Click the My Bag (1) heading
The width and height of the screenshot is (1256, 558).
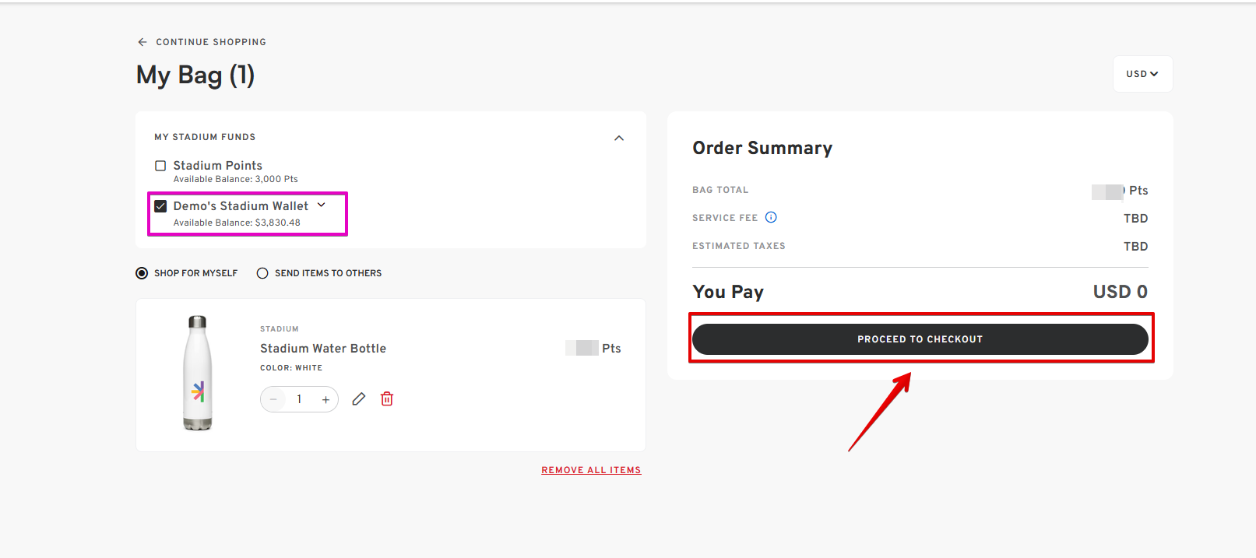point(195,75)
